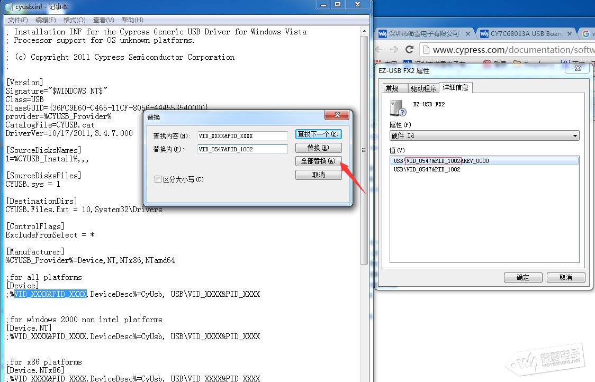Click the Notepad vertical scrollbar thumb

pyautogui.click(x=364, y=150)
